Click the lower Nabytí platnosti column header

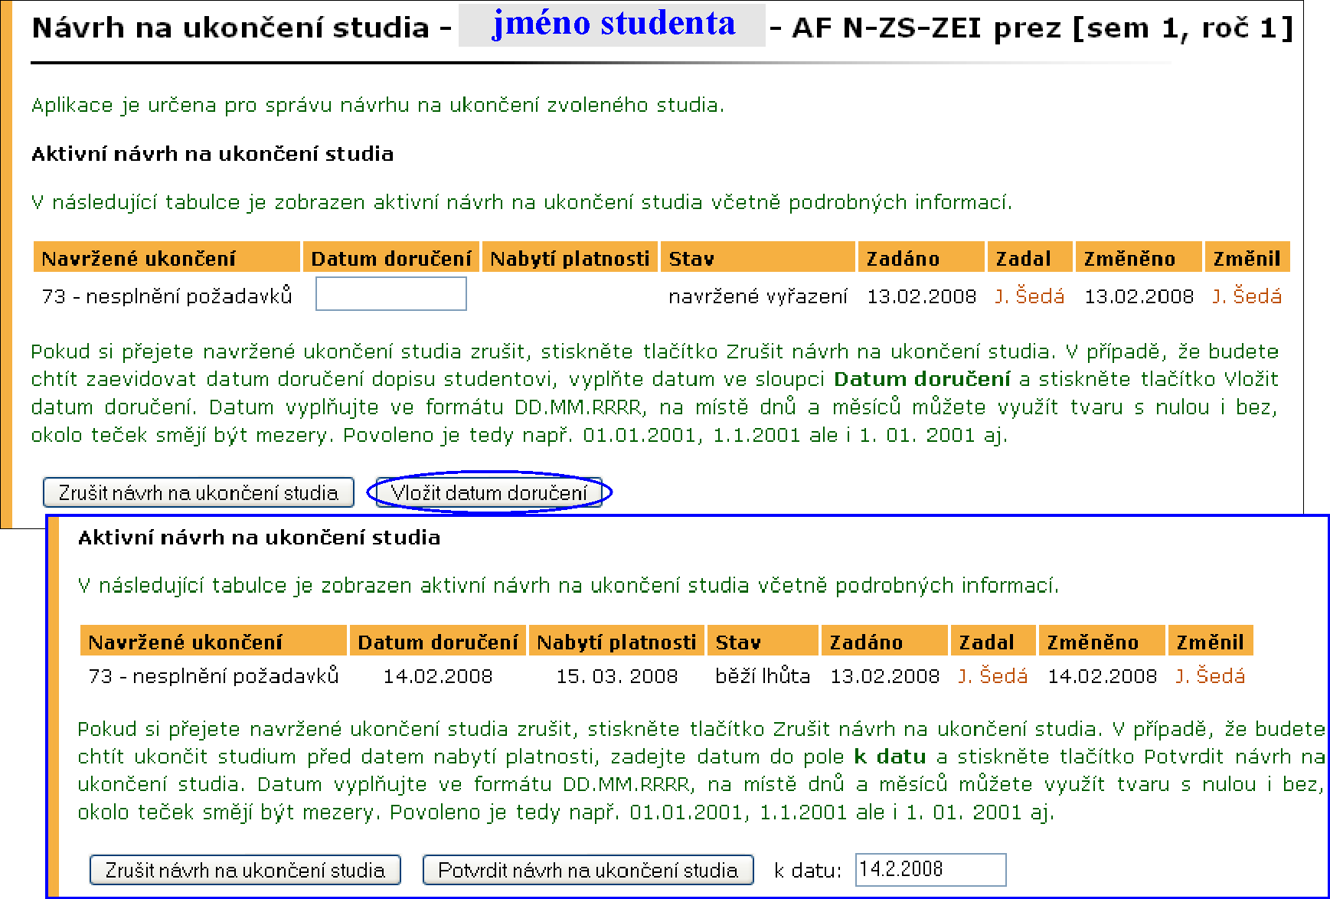(616, 641)
